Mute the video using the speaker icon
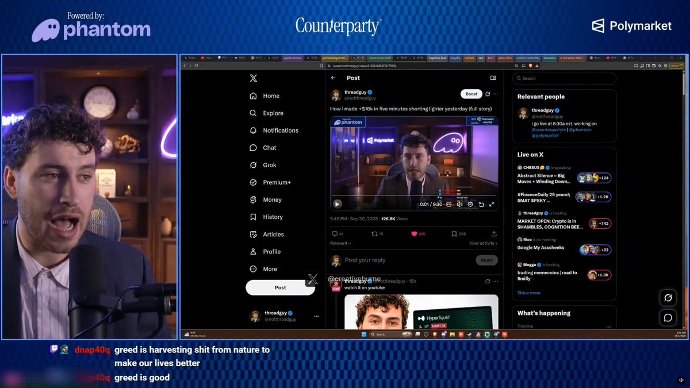Viewport: 690px width, 388px height. [x=459, y=204]
